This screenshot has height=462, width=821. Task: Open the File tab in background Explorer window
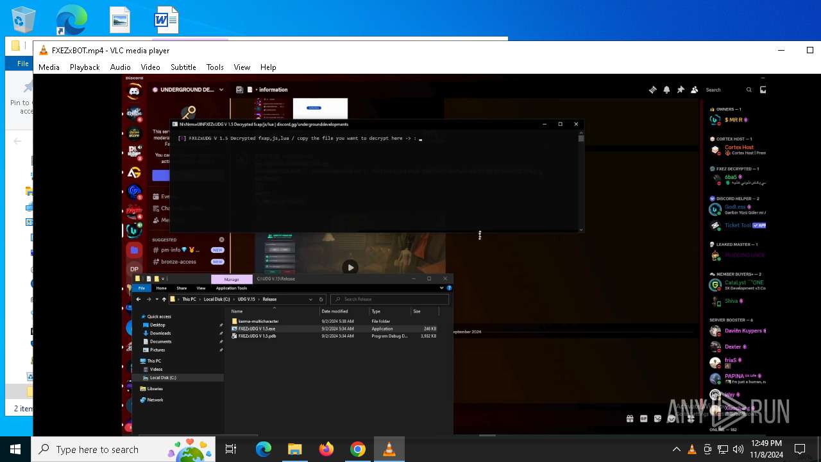tap(22, 64)
